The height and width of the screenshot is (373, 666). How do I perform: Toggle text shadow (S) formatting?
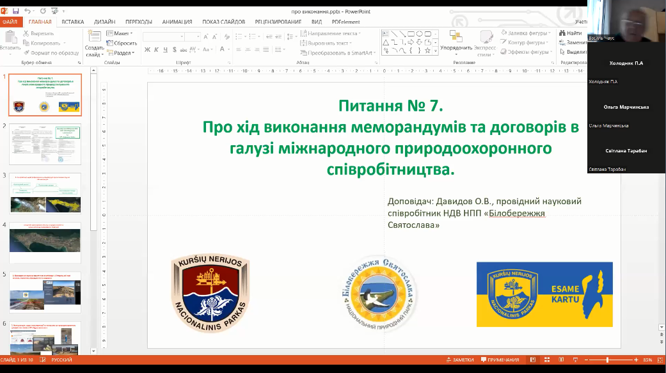tap(175, 50)
